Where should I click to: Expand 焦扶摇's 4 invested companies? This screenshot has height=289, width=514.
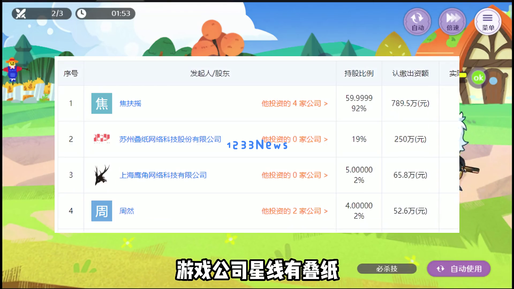click(294, 103)
